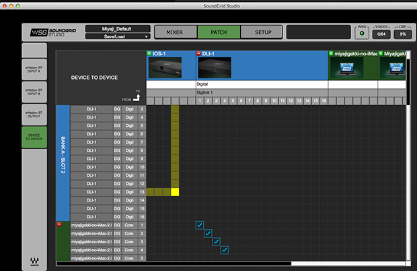417x271 pixels.
Task: Click the horizontal scrollbar under patch grid
Action: click(174, 264)
